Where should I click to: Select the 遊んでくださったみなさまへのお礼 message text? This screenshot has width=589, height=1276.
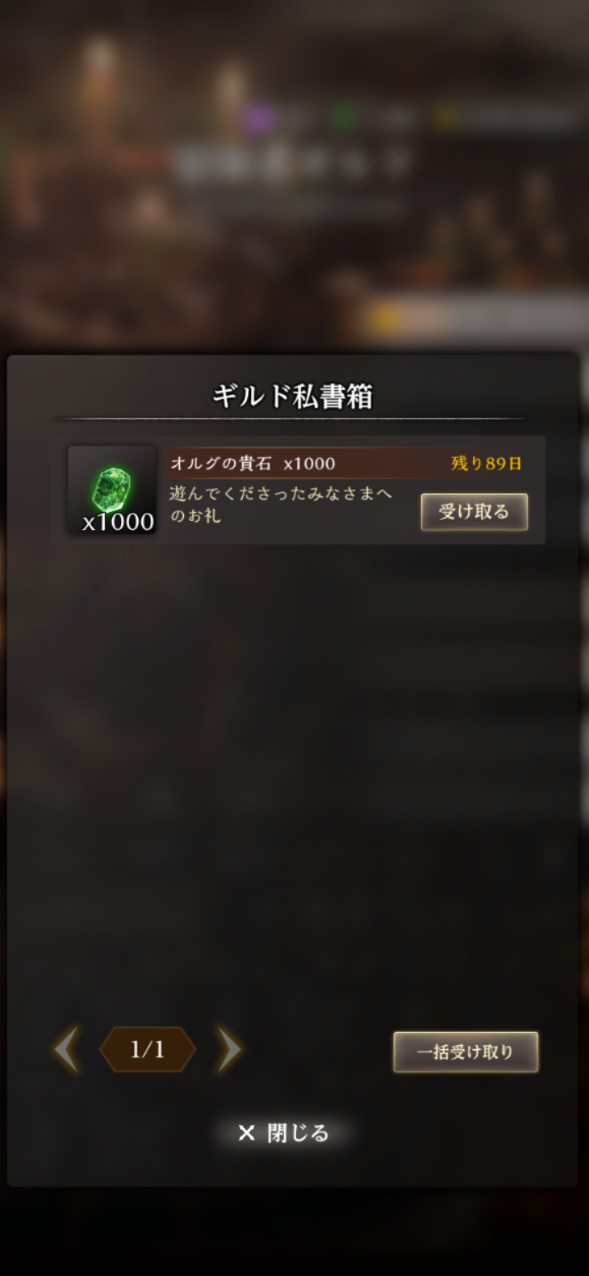point(280,504)
